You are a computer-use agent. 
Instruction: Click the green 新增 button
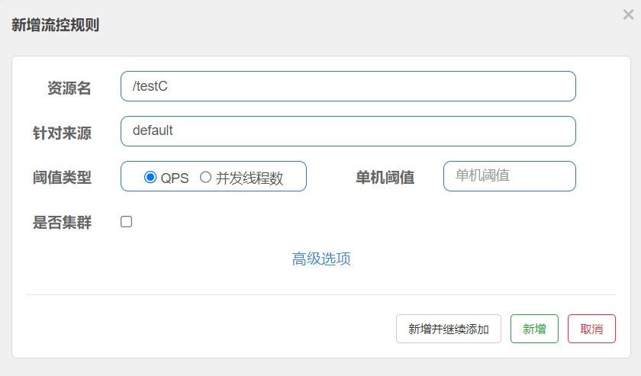[534, 329]
